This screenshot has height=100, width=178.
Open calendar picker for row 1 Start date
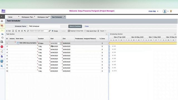tap(61, 43)
